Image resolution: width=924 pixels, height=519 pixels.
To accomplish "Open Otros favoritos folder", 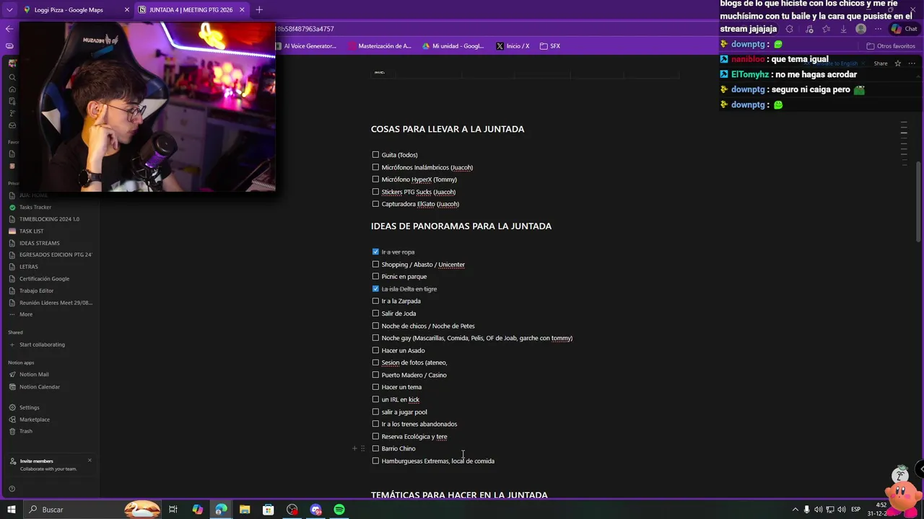I will pyautogui.click(x=891, y=46).
